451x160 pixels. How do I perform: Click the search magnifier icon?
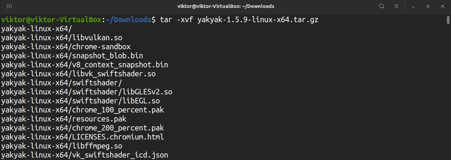[382, 6]
